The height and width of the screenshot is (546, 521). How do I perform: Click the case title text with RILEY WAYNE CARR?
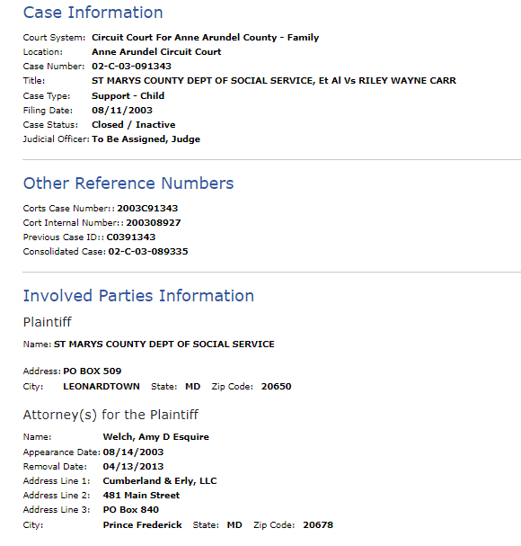[x=274, y=80]
